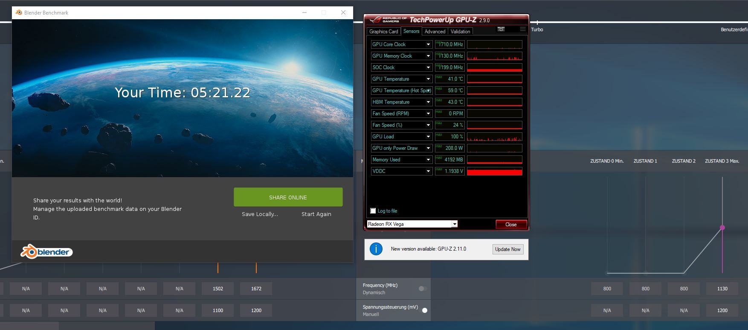Screen dimensions: 748x330
Task: Enable the Log to file checkbox
Action: (373, 211)
